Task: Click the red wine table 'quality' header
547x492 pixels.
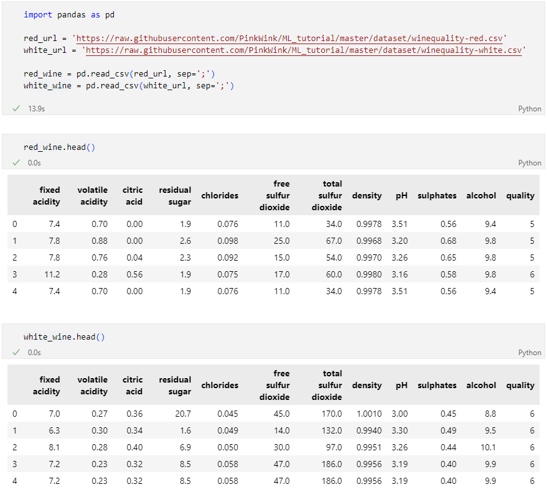Action: 520,195
